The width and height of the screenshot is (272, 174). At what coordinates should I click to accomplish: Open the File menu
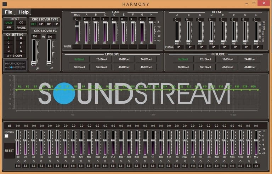pos(10,12)
